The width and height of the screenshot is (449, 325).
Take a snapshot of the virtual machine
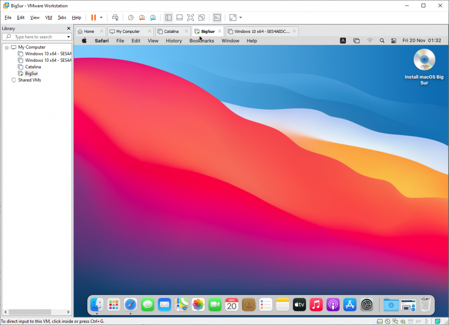click(131, 18)
